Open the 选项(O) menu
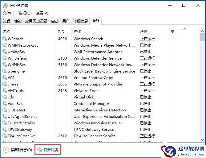This screenshot has height=158, width=206. point(25,13)
